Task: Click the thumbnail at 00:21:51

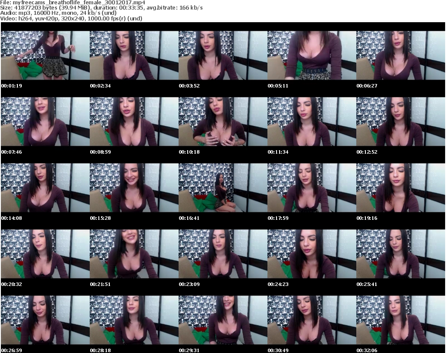Action: pos(134,254)
